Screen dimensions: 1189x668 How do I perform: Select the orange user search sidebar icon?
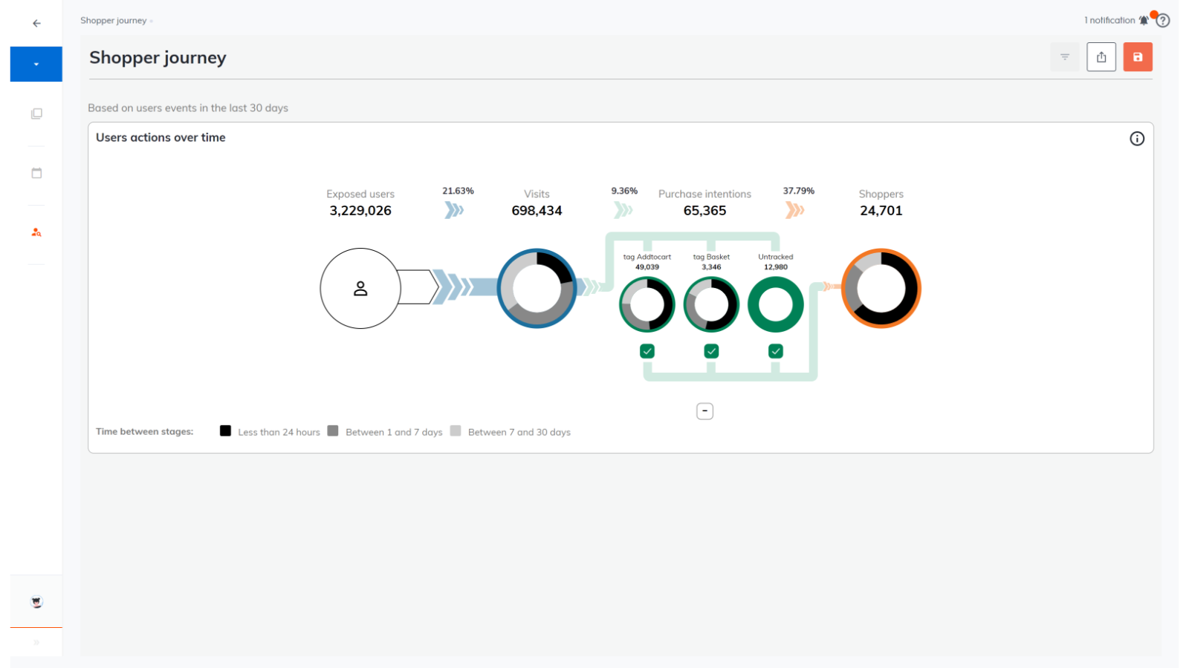pos(36,232)
